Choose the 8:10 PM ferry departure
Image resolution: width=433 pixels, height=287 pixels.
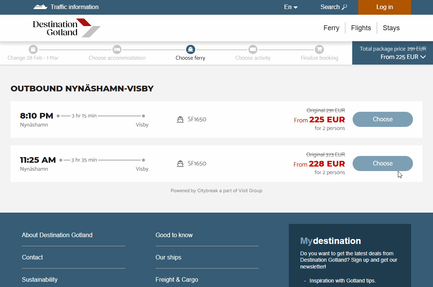click(382, 119)
